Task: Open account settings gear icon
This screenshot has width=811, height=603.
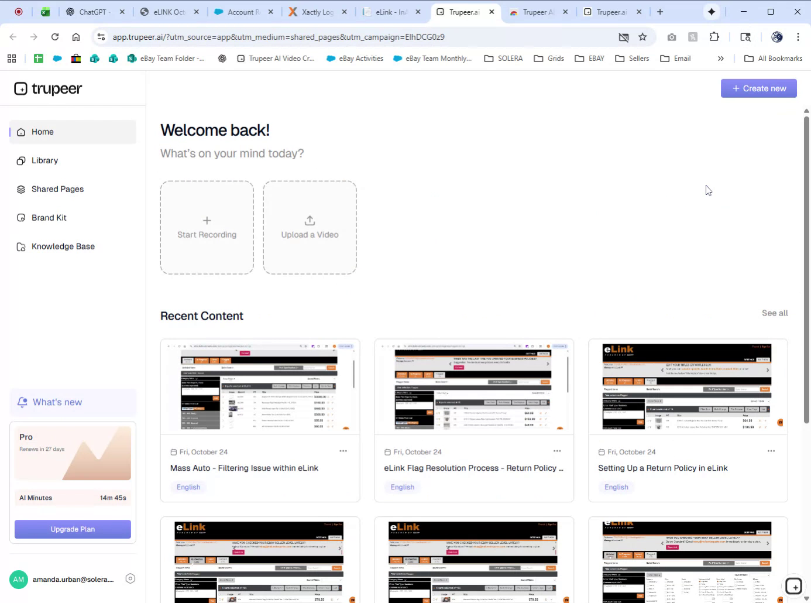Action: click(130, 578)
